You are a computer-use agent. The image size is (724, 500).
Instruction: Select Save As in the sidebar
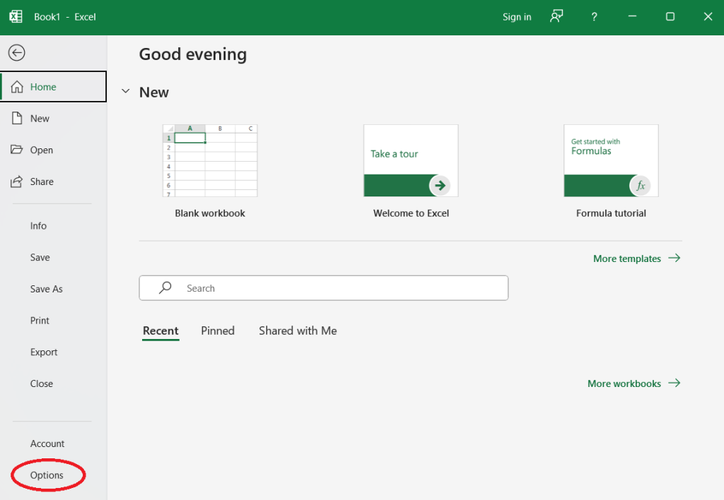point(47,289)
